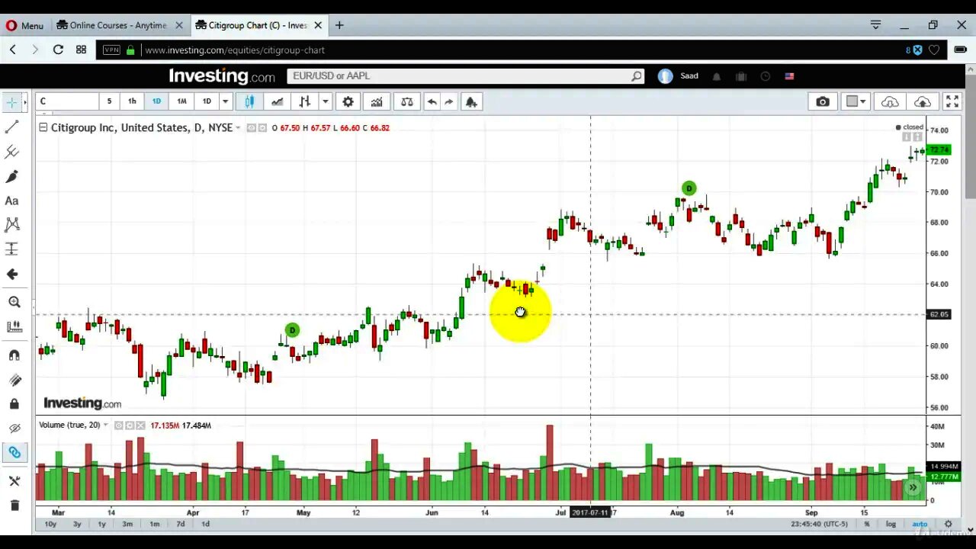Toggle lock all drawing tools

[14, 403]
